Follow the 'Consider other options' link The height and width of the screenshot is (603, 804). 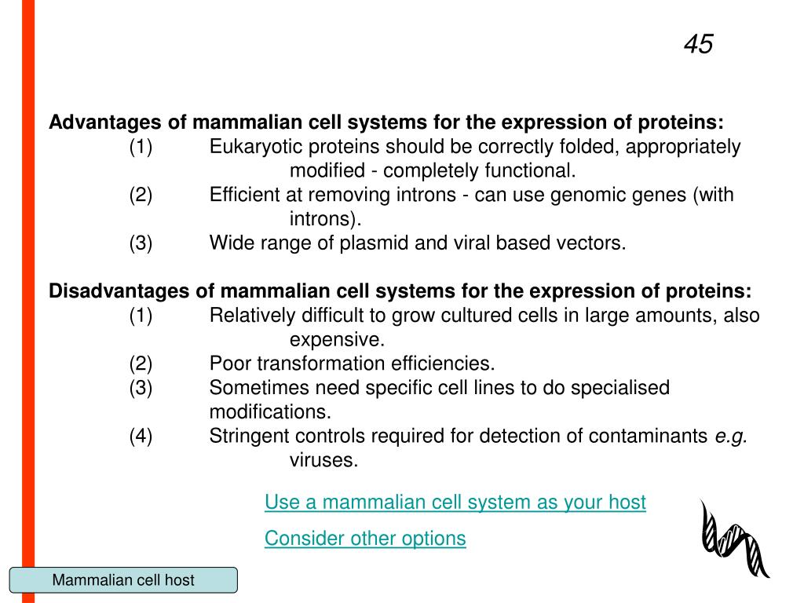(365, 539)
